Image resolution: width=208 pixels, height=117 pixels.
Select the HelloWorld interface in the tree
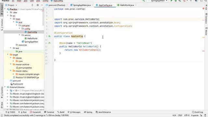pyautogui.click(x=32, y=38)
